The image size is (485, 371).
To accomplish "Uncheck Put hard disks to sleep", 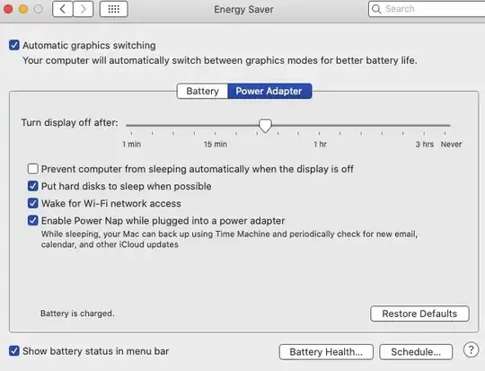I will (33, 186).
